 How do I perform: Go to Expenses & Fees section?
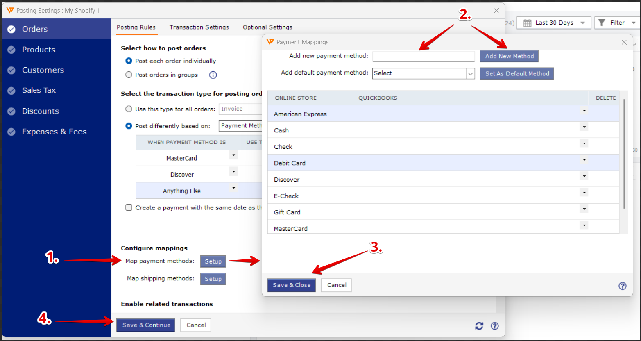[x=57, y=132]
